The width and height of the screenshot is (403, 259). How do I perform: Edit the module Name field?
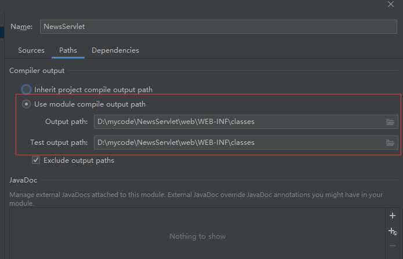[x=218, y=27]
